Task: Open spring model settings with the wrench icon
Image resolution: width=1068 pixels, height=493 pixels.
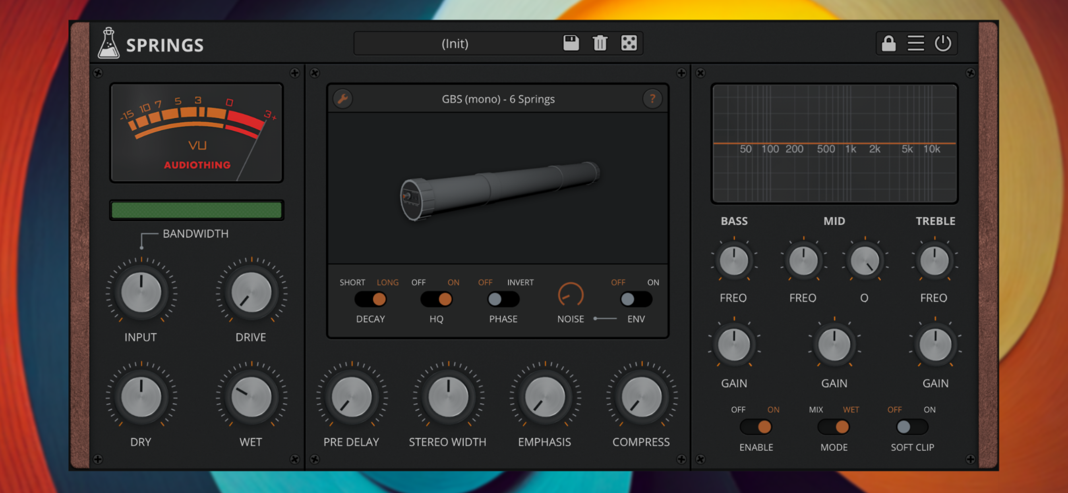Action: tap(342, 98)
